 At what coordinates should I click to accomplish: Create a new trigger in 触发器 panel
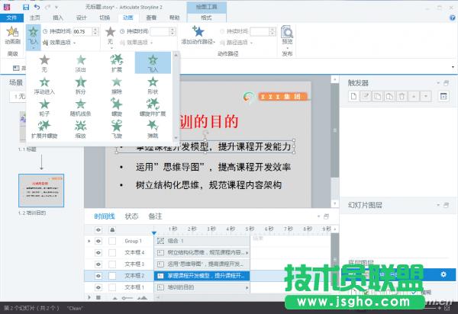click(353, 96)
